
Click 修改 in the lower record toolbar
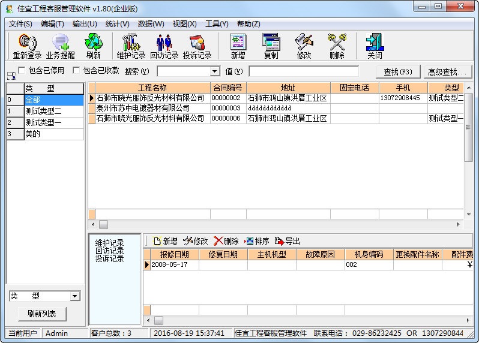(x=196, y=241)
